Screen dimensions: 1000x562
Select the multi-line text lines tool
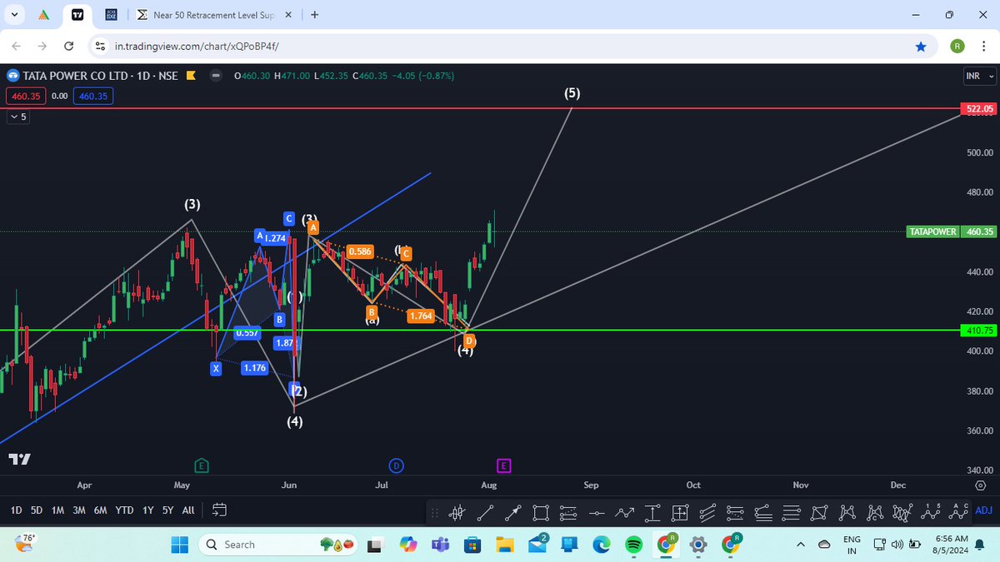click(791, 513)
